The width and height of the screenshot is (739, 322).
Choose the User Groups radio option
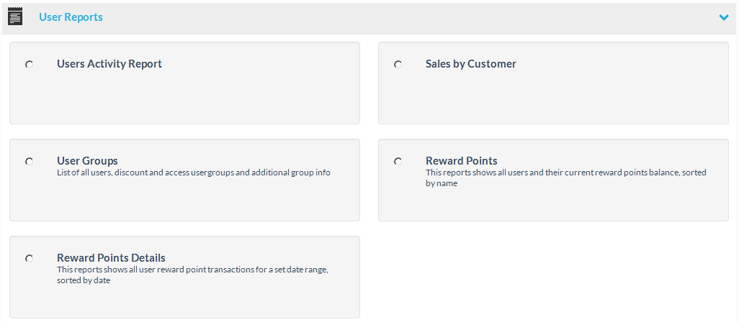[29, 161]
